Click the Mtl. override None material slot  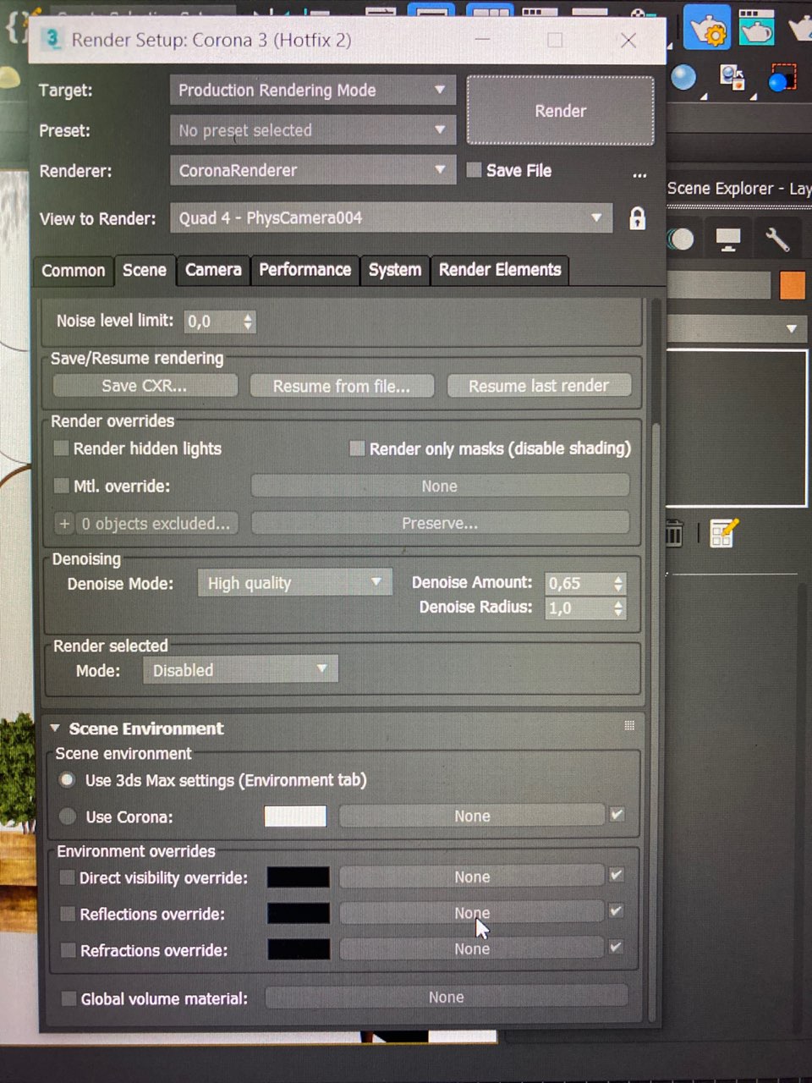click(440, 486)
